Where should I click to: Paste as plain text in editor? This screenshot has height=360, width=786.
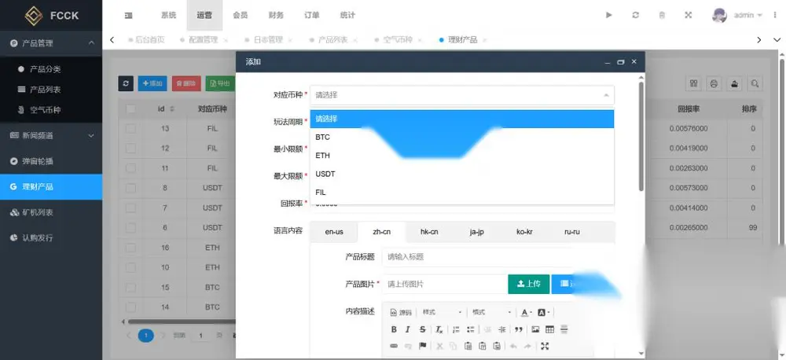coord(483,346)
